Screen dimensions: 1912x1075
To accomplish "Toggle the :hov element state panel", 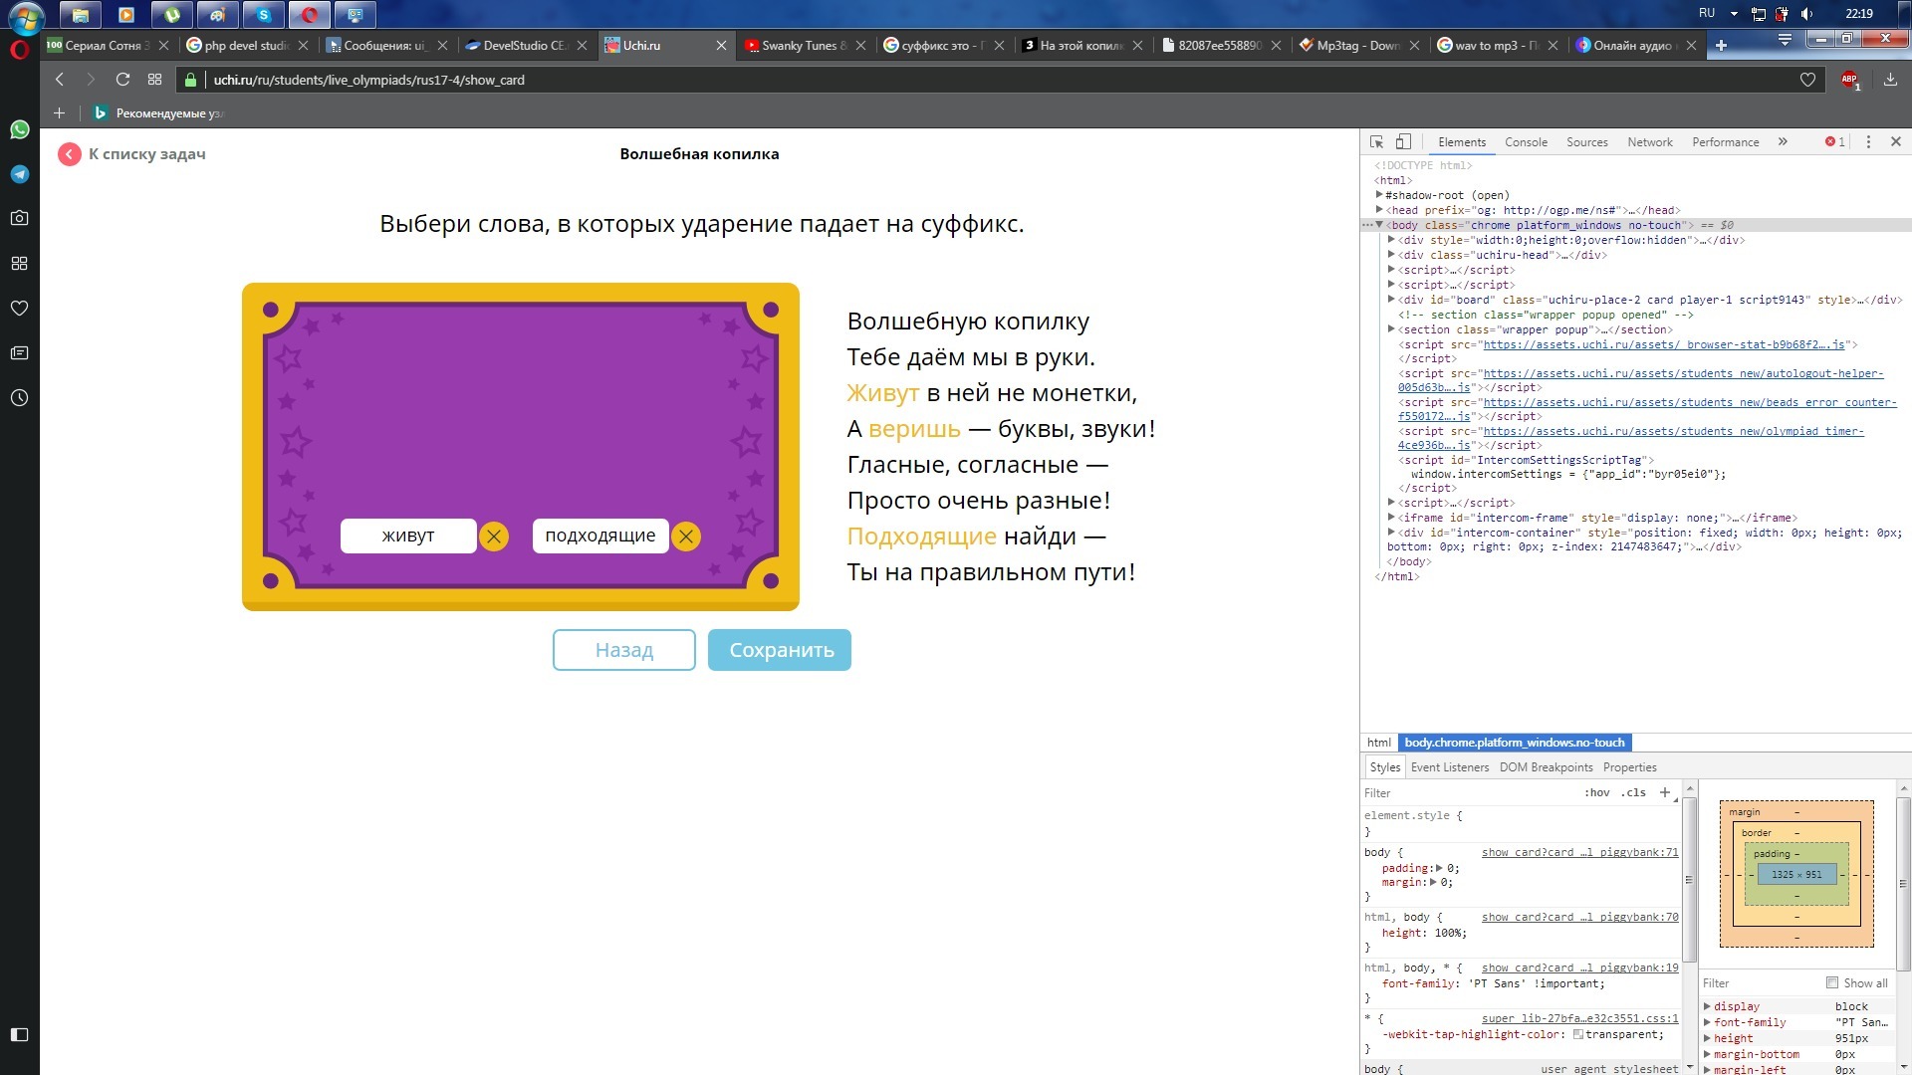I will click(x=1596, y=792).
